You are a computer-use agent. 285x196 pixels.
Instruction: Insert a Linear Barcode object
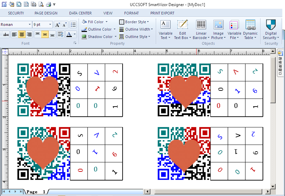[201, 30]
